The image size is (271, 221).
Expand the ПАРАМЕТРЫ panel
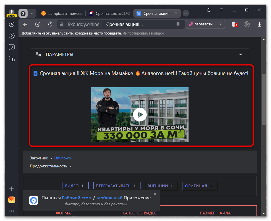point(140,54)
